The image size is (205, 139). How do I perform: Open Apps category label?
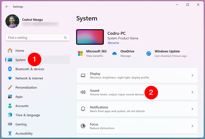[x=19, y=97]
